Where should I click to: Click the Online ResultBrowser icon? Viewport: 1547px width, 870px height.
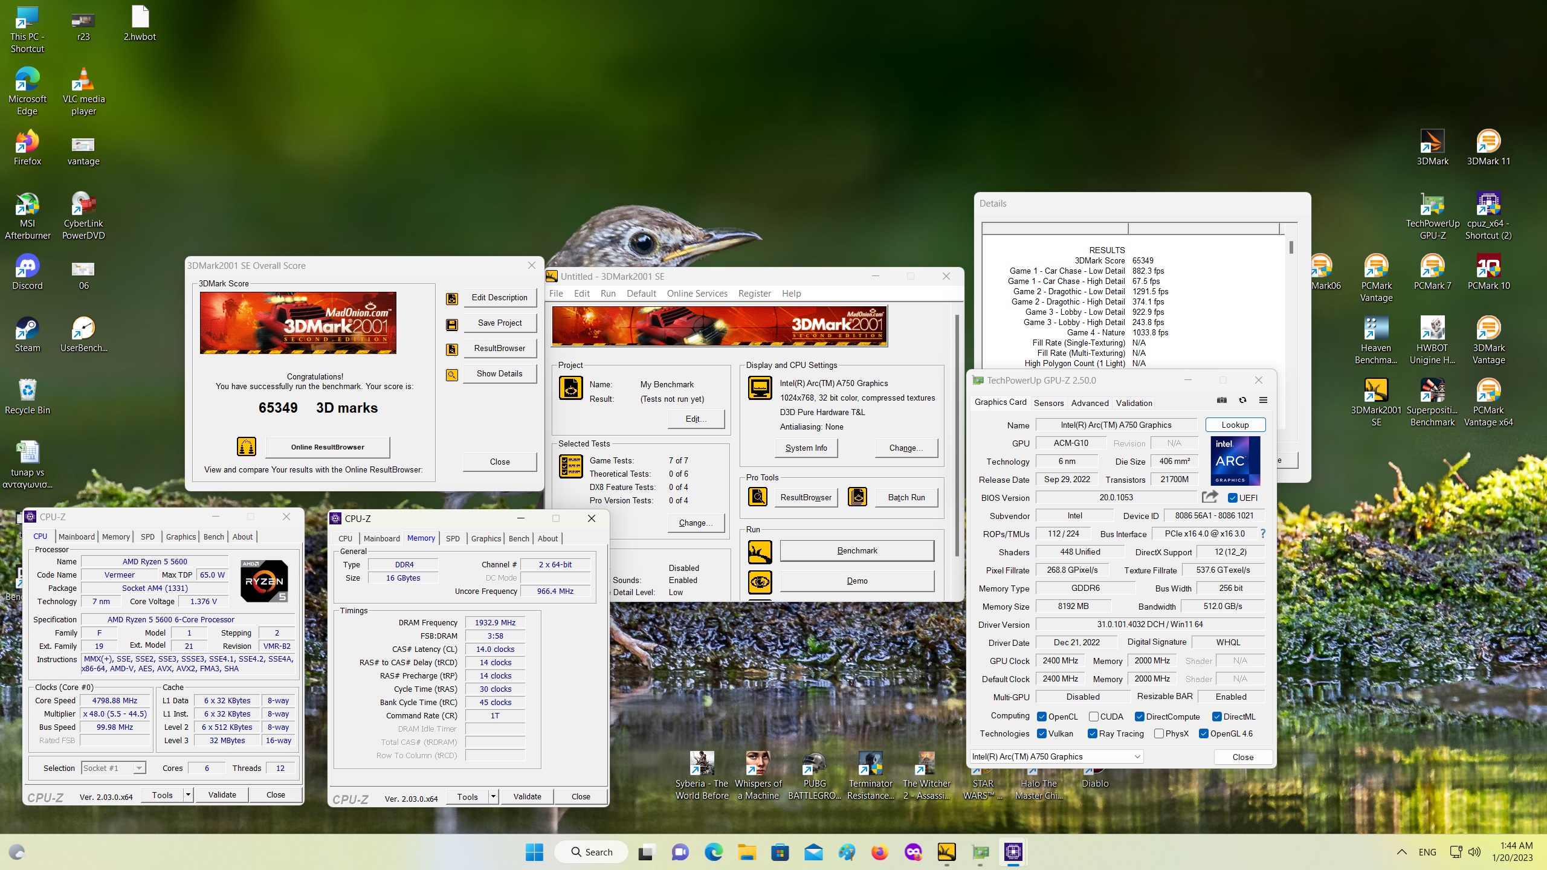(247, 446)
